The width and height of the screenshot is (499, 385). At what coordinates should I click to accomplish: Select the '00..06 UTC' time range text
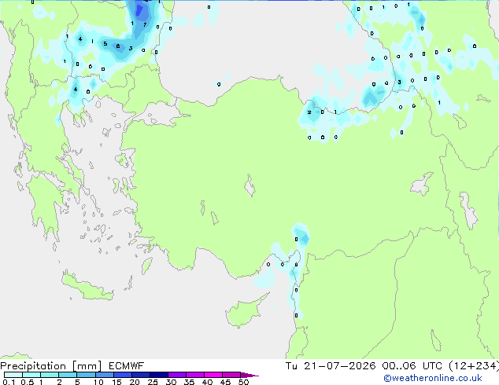click(412, 366)
